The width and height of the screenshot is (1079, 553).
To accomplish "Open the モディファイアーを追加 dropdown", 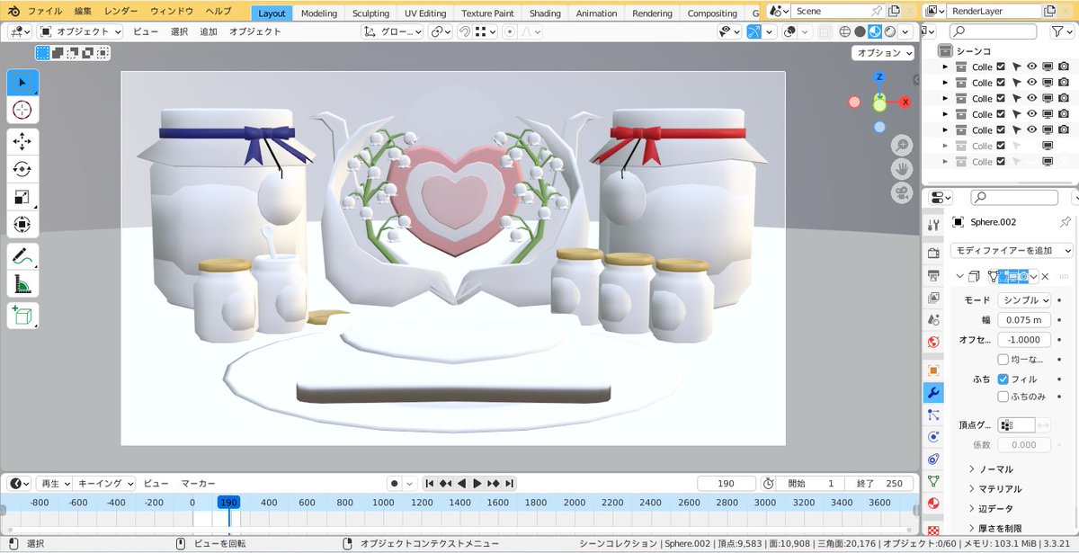I will (1012, 251).
